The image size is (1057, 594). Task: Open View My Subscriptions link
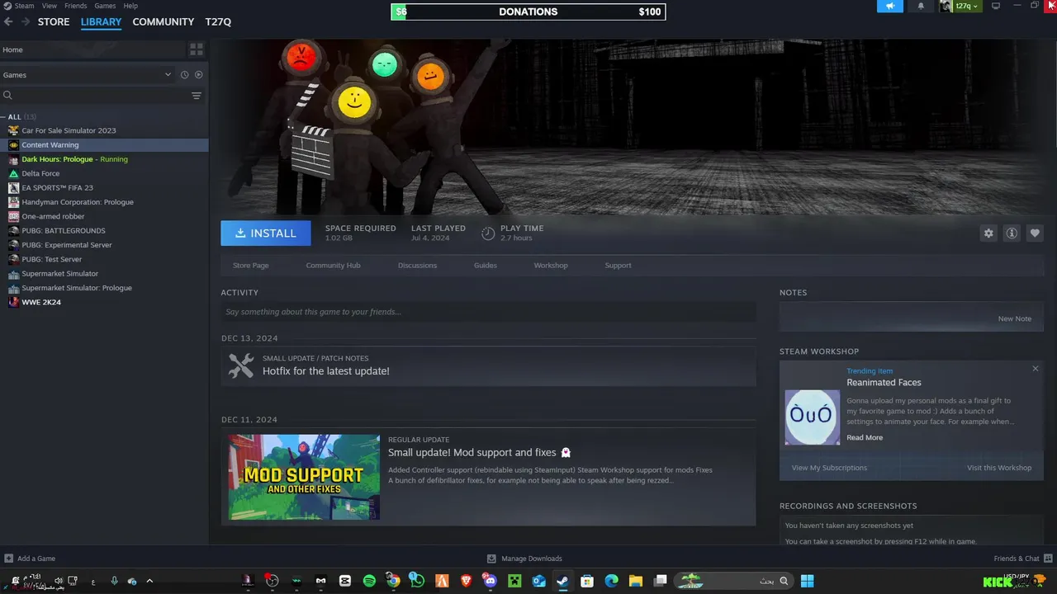(x=829, y=468)
